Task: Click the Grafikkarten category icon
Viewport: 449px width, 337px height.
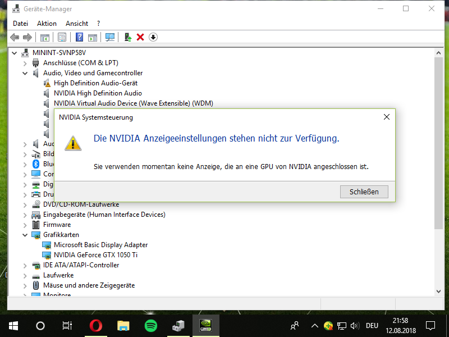Action: coord(36,235)
